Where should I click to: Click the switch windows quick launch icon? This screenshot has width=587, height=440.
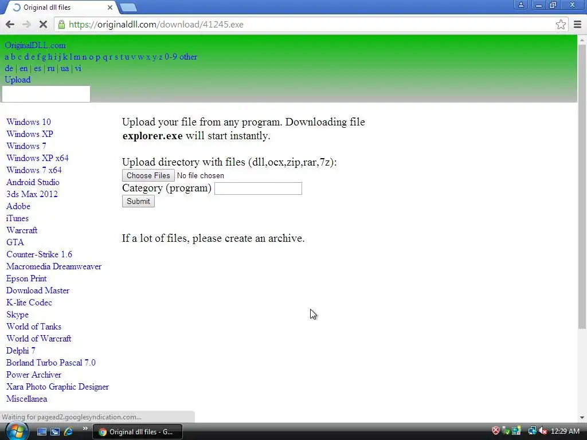(x=55, y=431)
